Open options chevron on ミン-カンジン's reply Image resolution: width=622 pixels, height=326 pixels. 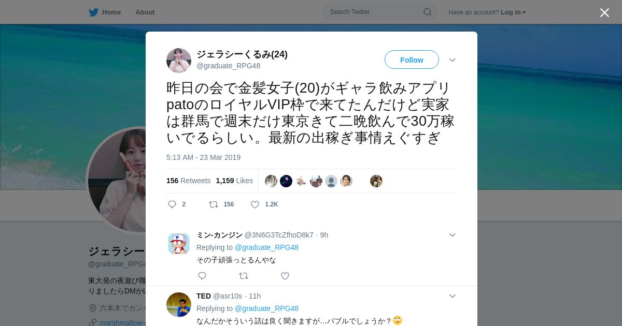tap(453, 235)
